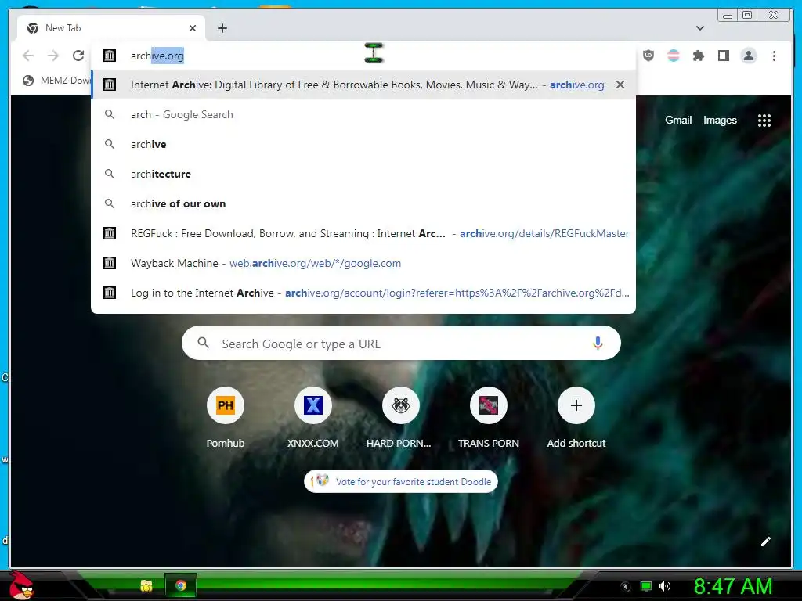Viewport: 802px width, 601px height.
Task: Open Chrome's three-dot menu
Action: [x=774, y=56]
